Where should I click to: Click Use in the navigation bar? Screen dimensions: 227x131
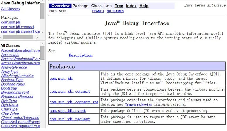[x=108, y=6]
